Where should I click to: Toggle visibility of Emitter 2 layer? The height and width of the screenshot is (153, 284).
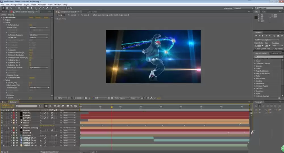[x=2, y=120]
